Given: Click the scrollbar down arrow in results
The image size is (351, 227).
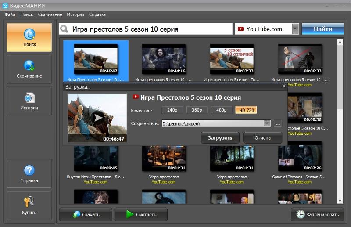Looking at the screenshot, I should (x=340, y=201).
